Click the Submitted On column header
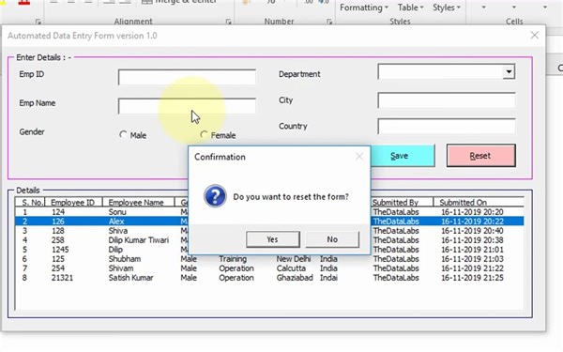 tap(479, 202)
